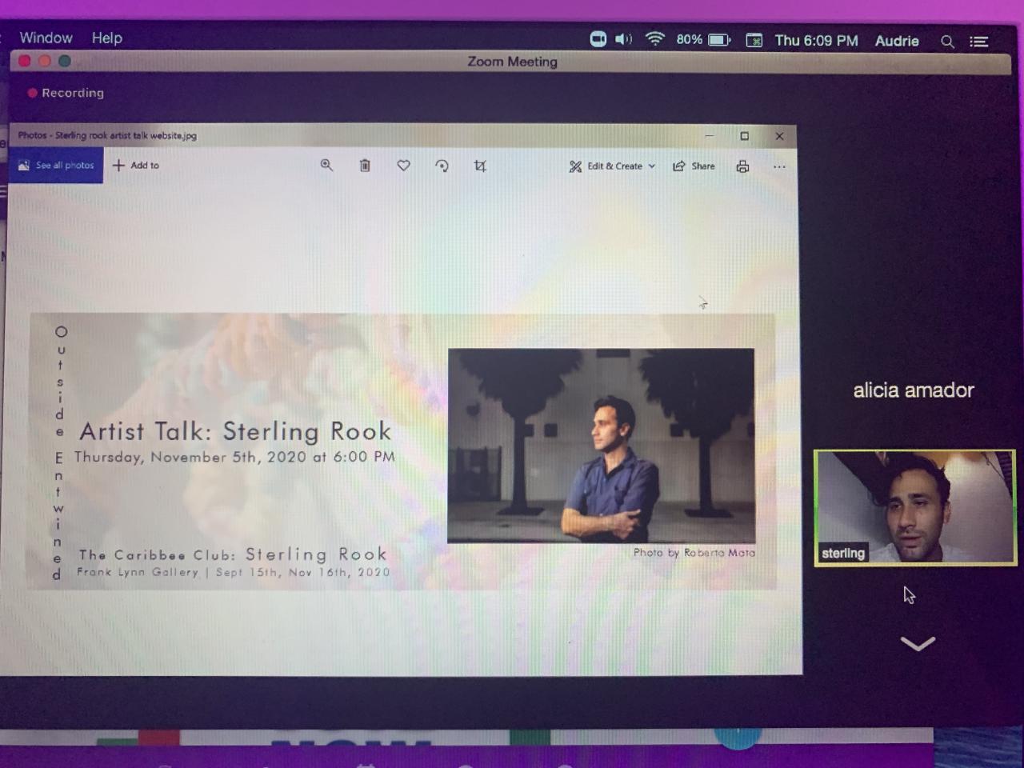The height and width of the screenshot is (768, 1024).
Task: Minimize the Zoom Meeting window with yellow button
Action: click(45, 61)
